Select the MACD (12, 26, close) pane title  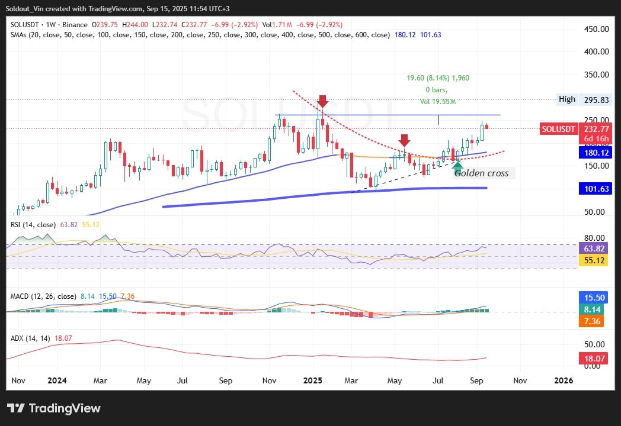click(x=43, y=296)
